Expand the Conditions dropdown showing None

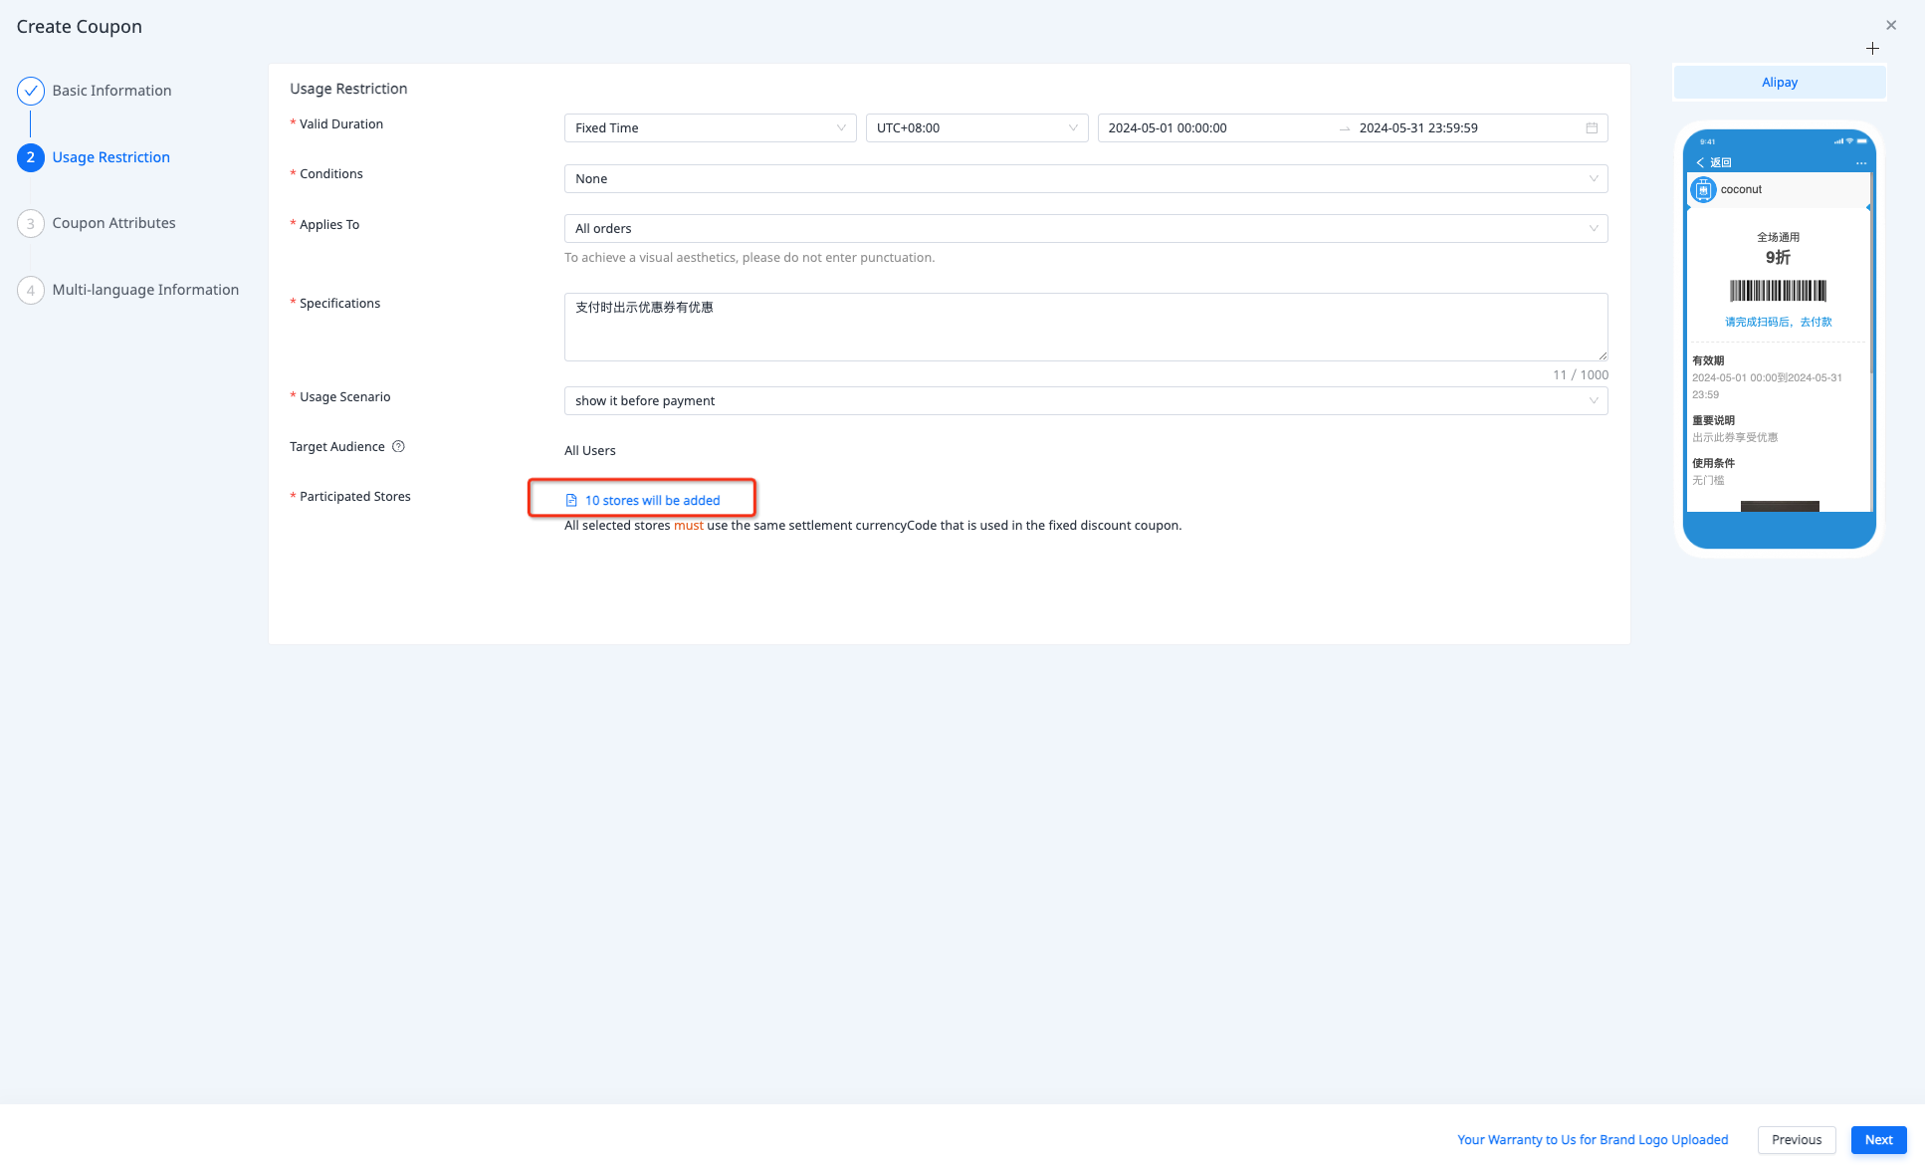click(x=1085, y=179)
